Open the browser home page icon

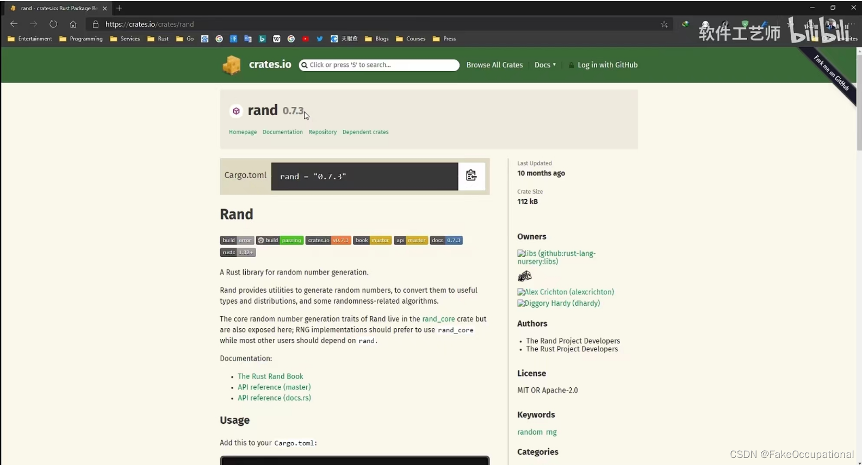(x=73, y=24)
